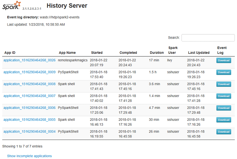Open application_1516290464268_0008 link

[x=30, y=84]
